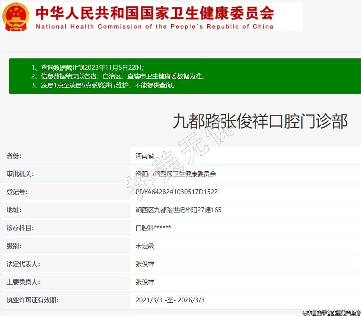Viewport: 361px width, 316px height.
Task: Click the 河南省 province value
Action: tap(145, 156)
